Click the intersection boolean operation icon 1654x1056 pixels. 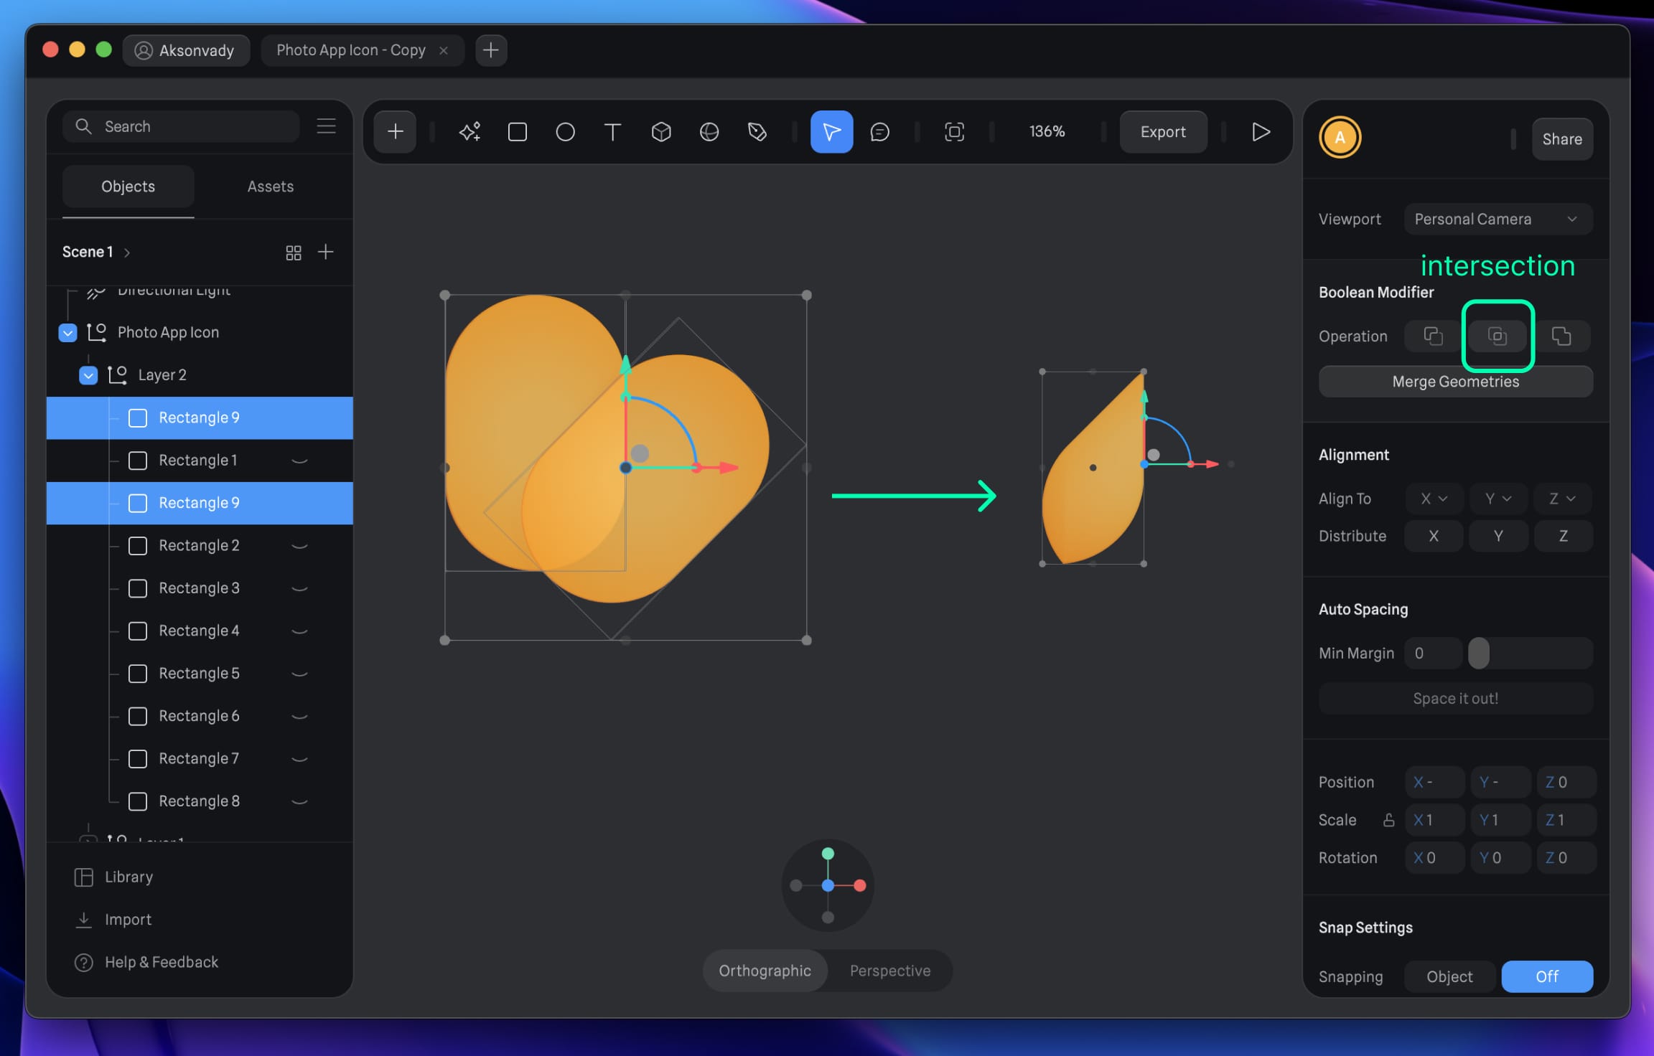[1497, 336]
